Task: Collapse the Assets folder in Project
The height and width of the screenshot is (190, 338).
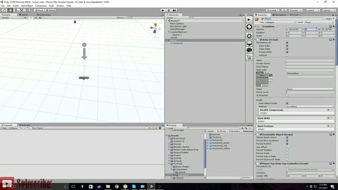Action: click(167, 136)
